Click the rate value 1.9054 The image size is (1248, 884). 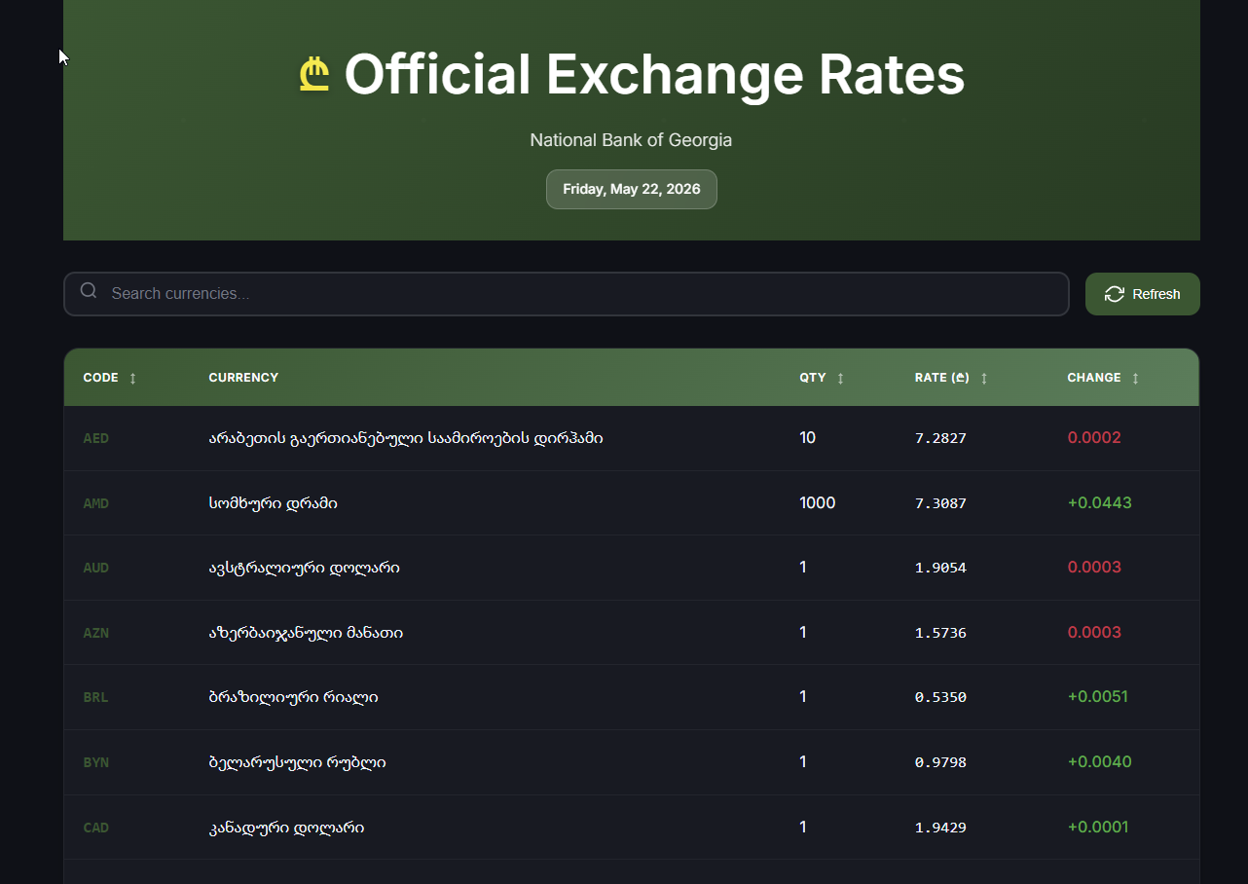tap(940, 568)
